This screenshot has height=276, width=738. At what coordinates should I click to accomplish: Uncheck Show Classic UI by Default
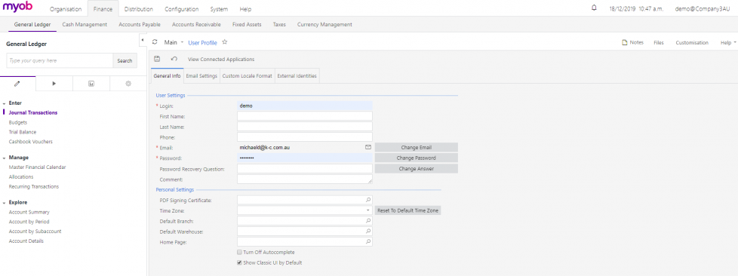239,263
